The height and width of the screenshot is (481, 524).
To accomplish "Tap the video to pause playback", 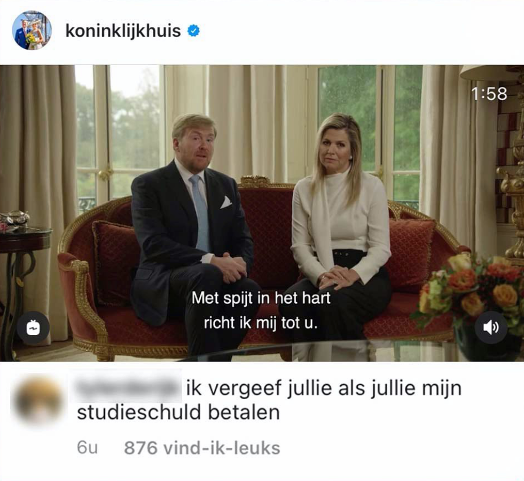I will [262, 213].
